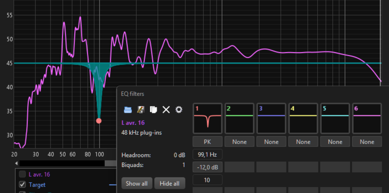
Task: Click the red filter handle on graph
Action: [x=99, y=121]
